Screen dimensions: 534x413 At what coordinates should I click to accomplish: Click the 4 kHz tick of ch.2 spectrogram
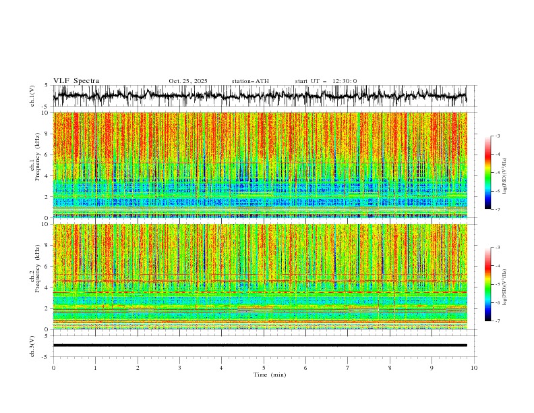point(47,287)
